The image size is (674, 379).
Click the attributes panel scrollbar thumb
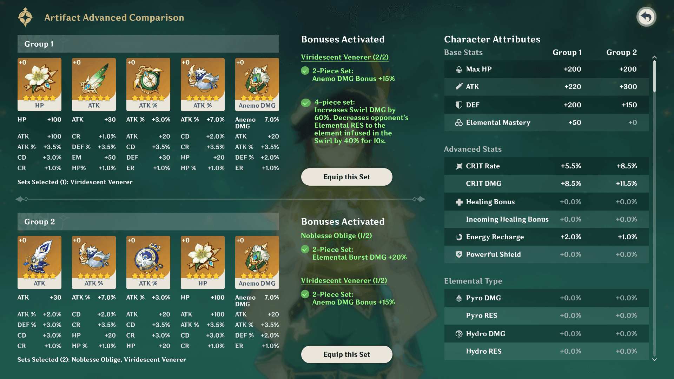[x=654, y=77]
